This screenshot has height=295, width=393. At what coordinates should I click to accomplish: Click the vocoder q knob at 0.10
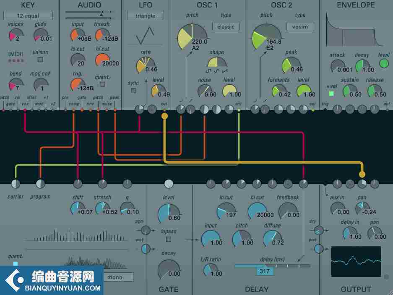coord(128,208)
